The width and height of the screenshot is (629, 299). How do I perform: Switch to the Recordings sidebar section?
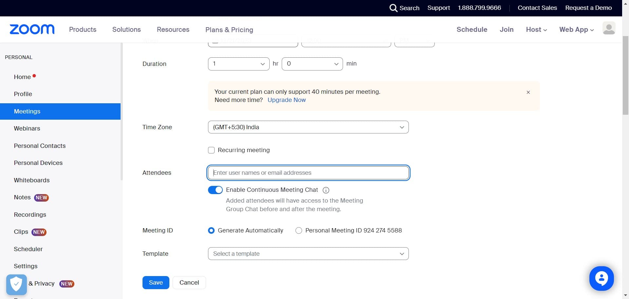tap(30, 215)
